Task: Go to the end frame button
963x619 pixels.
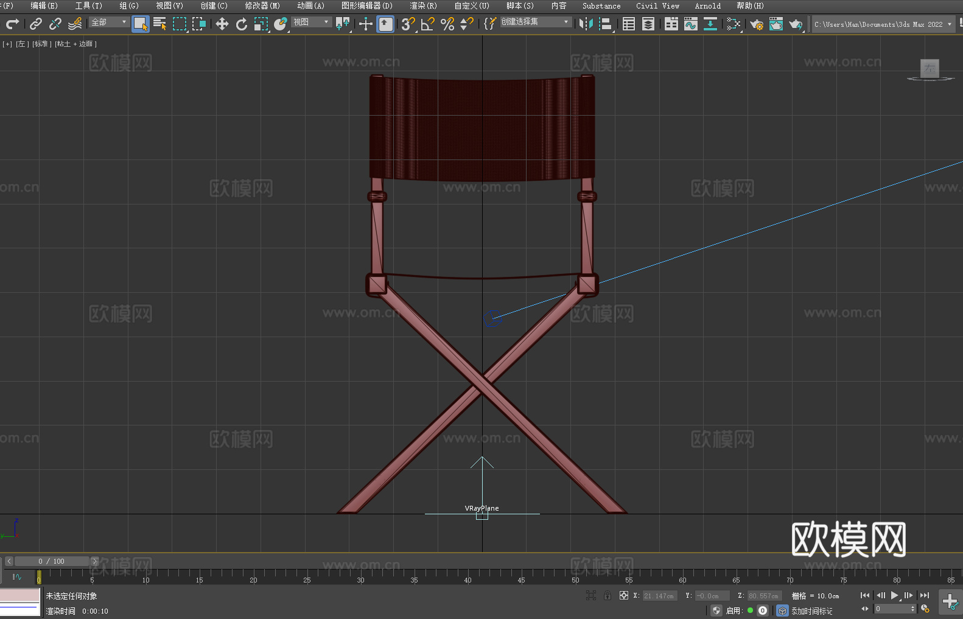Action: (x=925, y=595)
